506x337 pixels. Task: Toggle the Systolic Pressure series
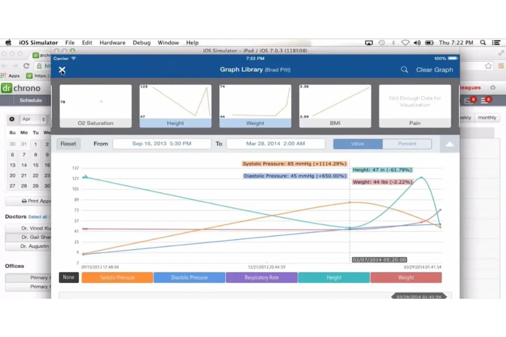click(117, 278)
